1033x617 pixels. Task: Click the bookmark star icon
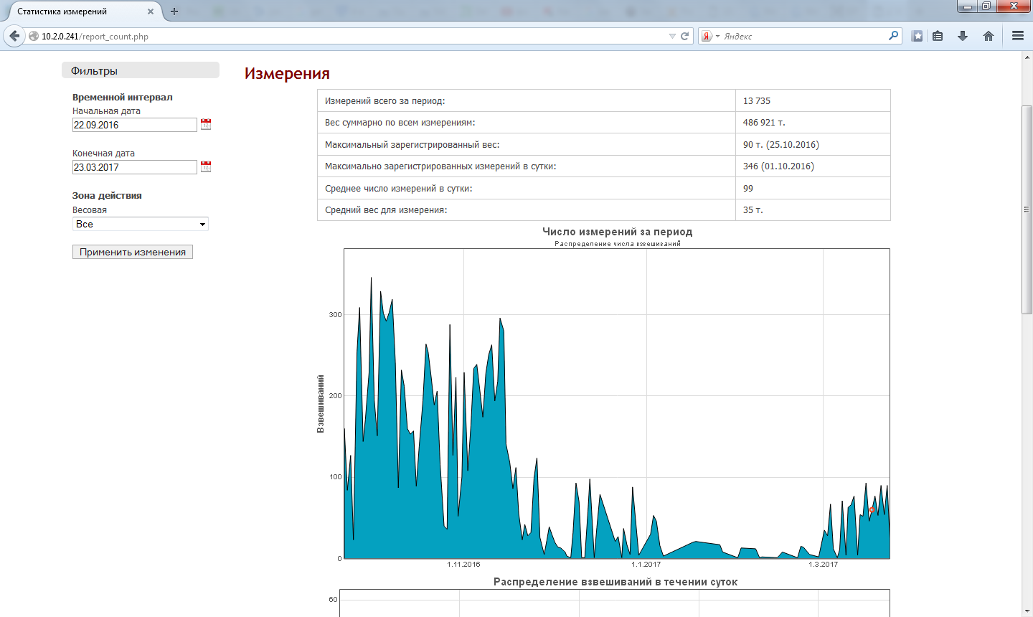917,36
